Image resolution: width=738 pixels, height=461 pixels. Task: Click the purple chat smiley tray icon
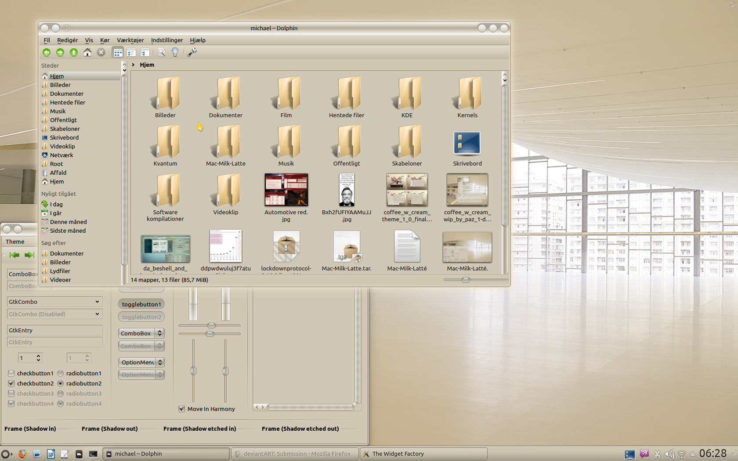[644, 454]
